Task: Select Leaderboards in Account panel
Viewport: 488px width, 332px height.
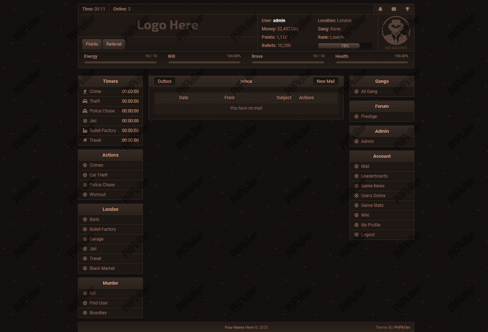Action: pyautogui.click(x=374, y=176)
